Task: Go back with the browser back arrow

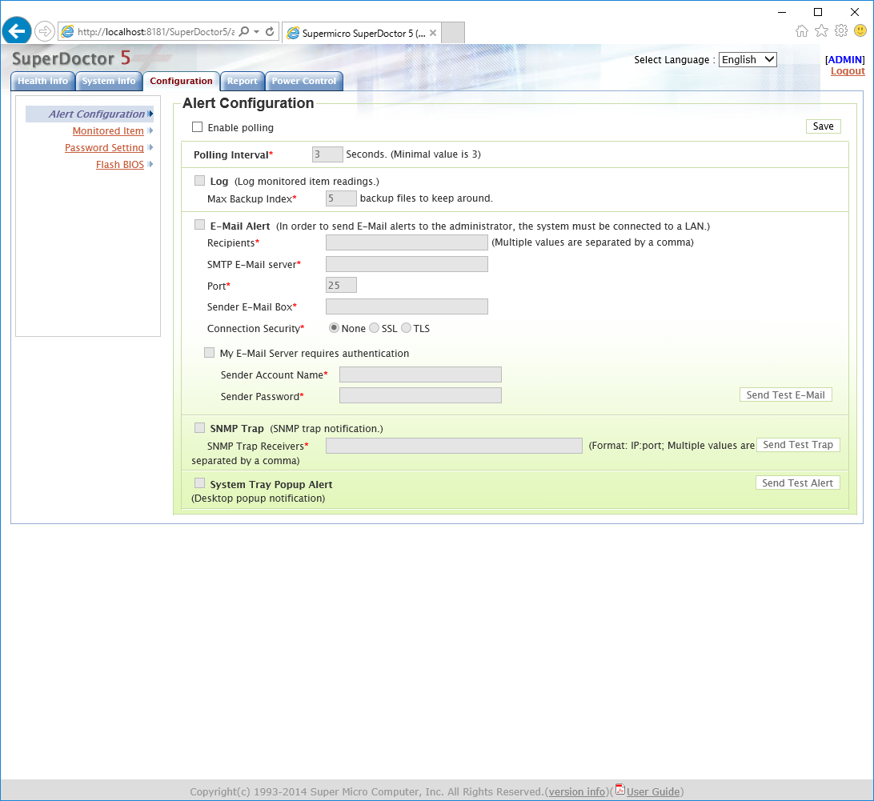Action: pyautogui.click(x=17, y=30)
